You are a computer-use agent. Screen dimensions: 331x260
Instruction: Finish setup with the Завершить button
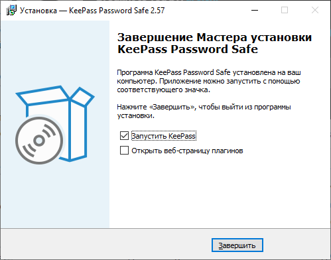click(237, 245)
